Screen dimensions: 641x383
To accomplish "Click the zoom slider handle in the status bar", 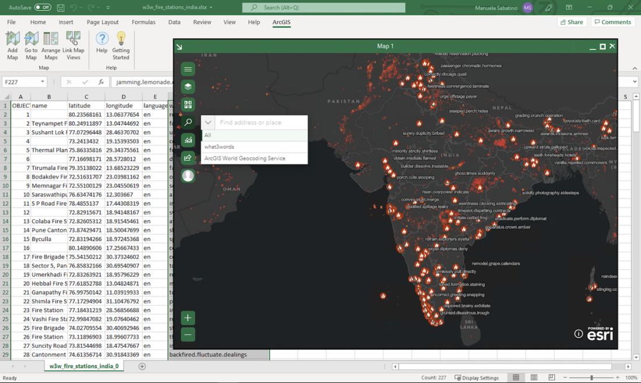I will point(591,378).
